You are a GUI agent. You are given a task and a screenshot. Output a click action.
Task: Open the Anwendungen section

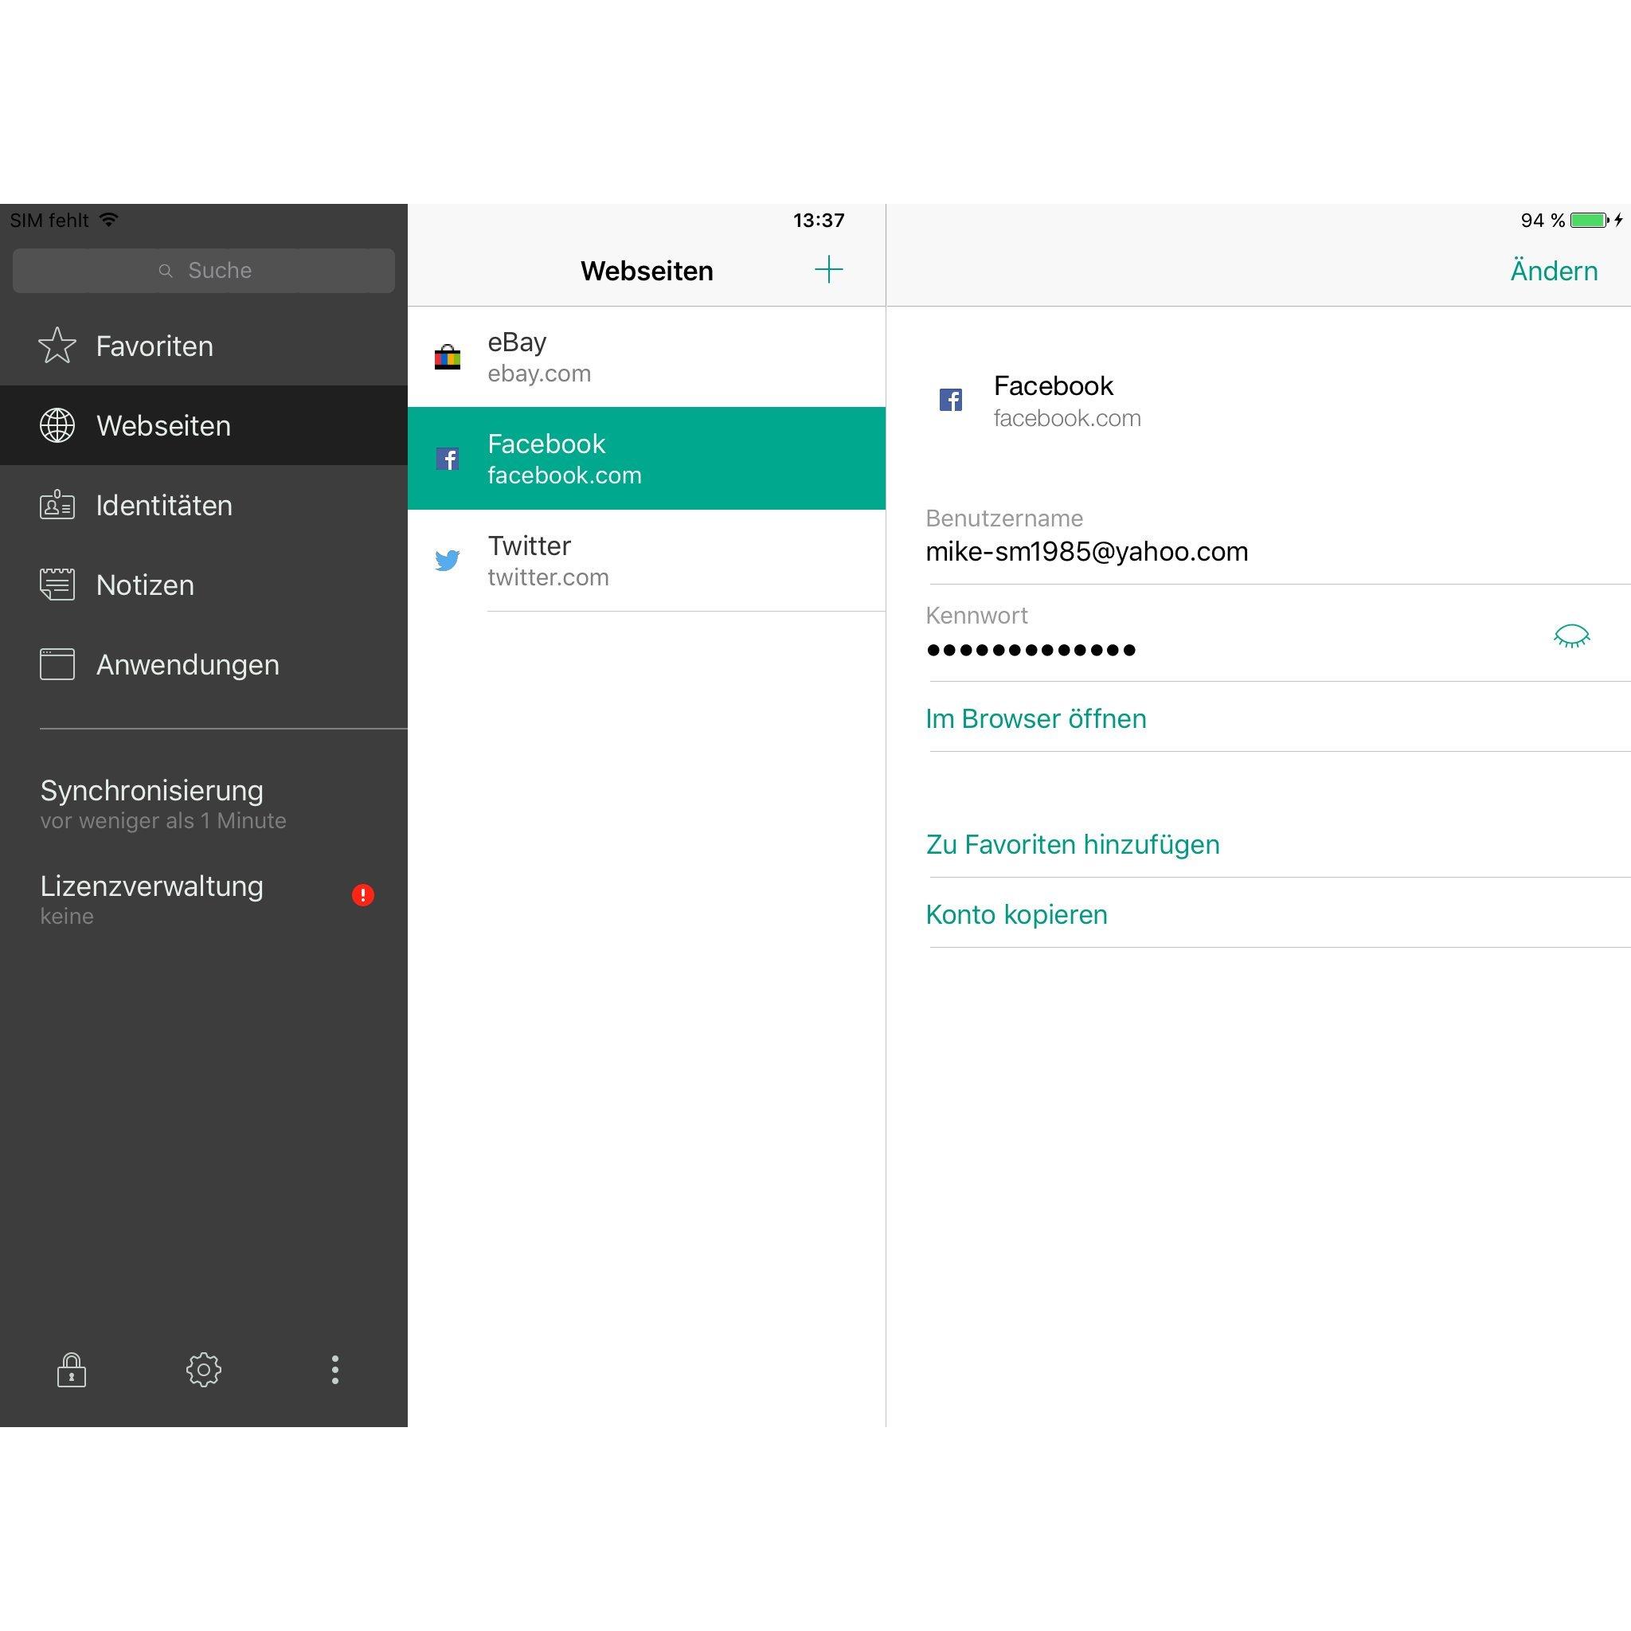click(203, 664)
